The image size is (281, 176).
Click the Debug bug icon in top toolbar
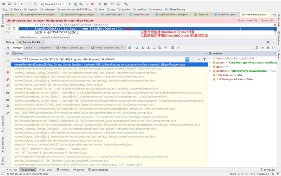click(76, 4)
